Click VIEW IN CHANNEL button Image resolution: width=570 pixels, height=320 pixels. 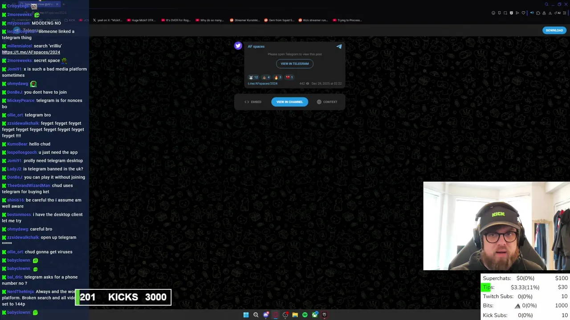(x=289, y=102)
